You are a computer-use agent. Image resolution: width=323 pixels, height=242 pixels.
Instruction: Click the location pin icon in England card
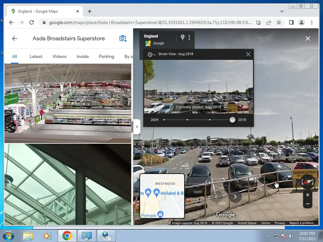183,37
